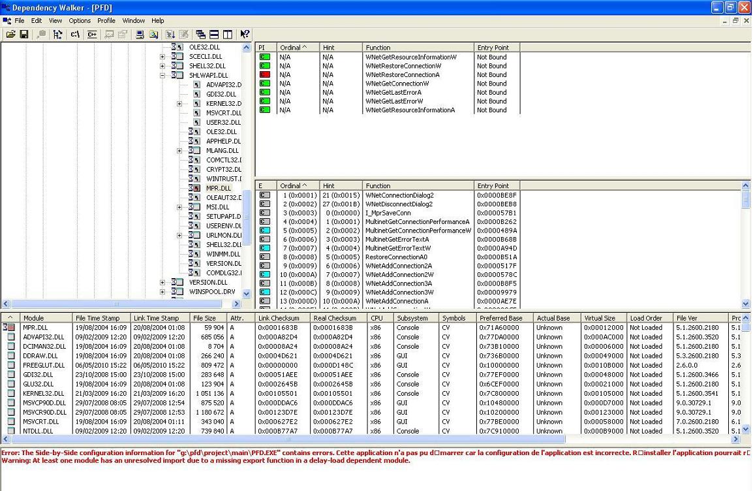Open the Profile menu
Screen dimensions: 753x491
[x=106, y=21]
